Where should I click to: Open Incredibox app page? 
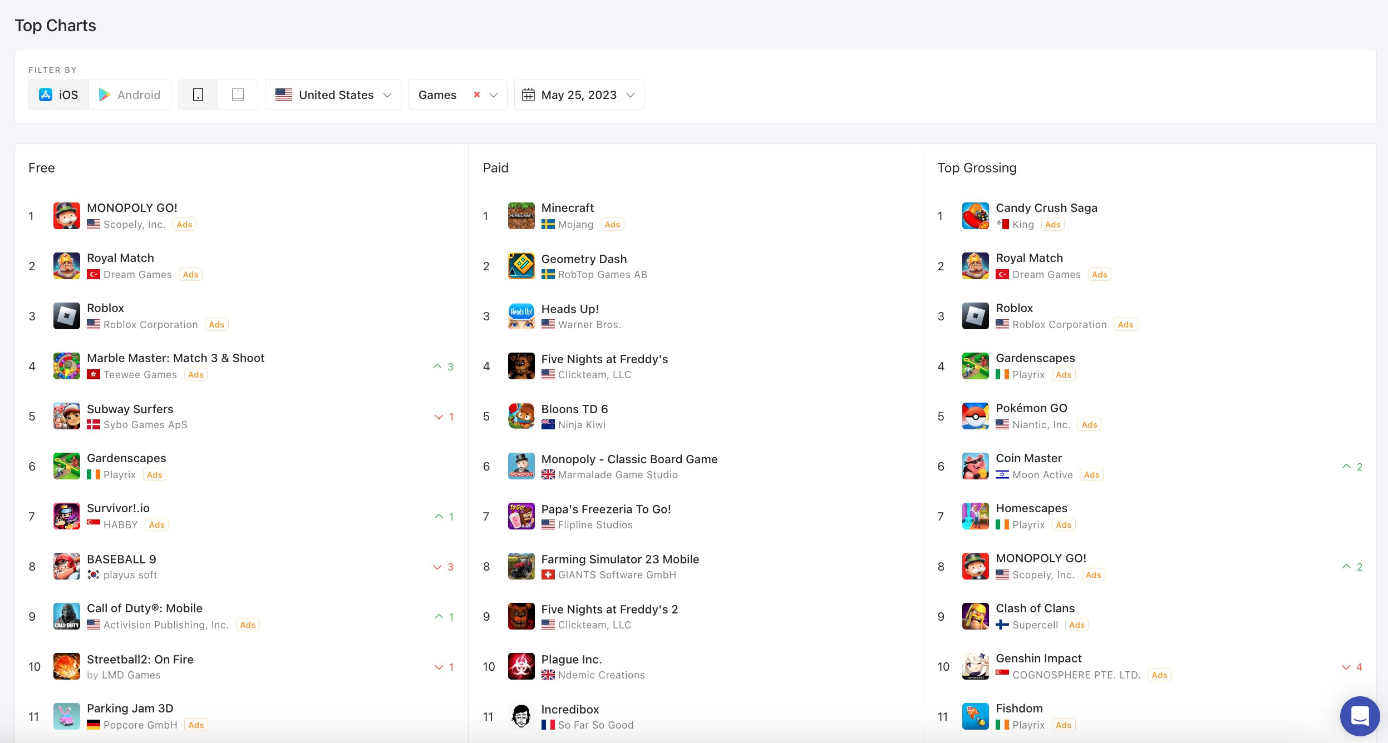[570, 709]
